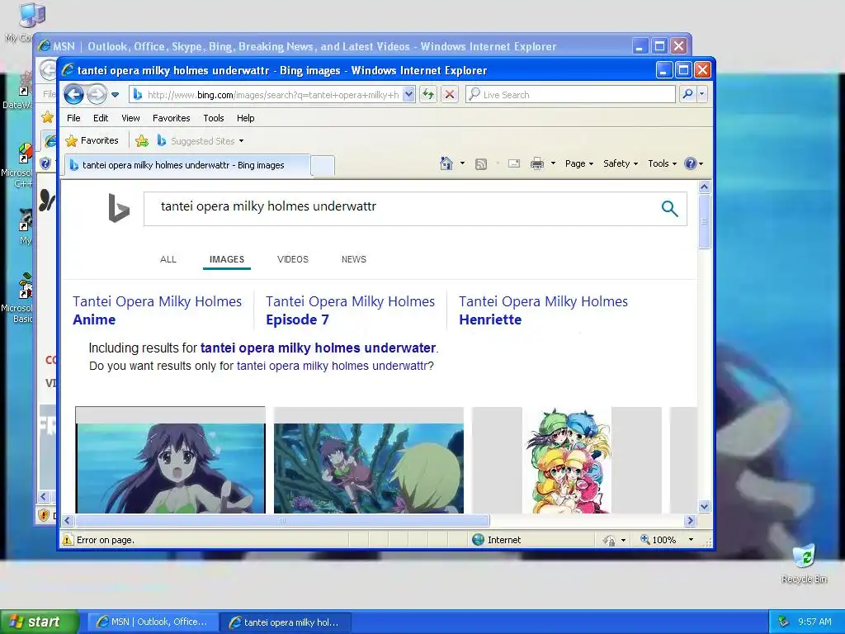
Task: Open Suggested Sites dropdown
Action: (x=201, y=140)
